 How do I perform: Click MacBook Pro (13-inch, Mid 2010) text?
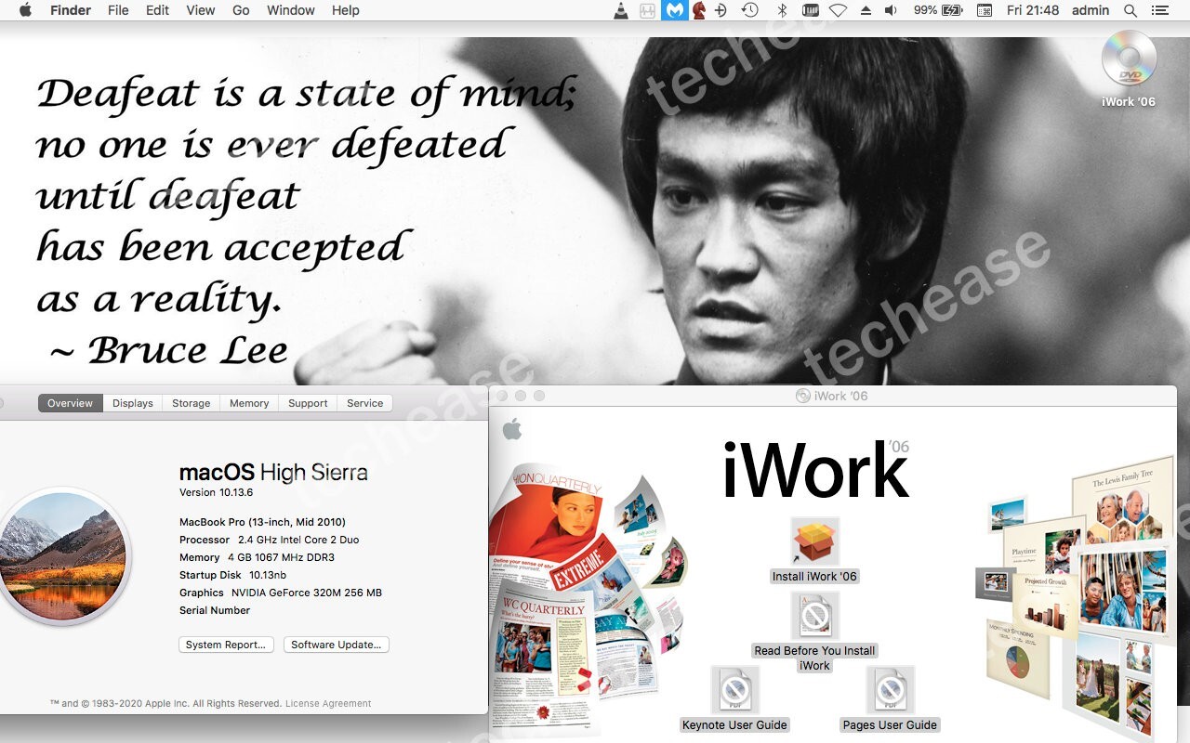tap(262, 522)
